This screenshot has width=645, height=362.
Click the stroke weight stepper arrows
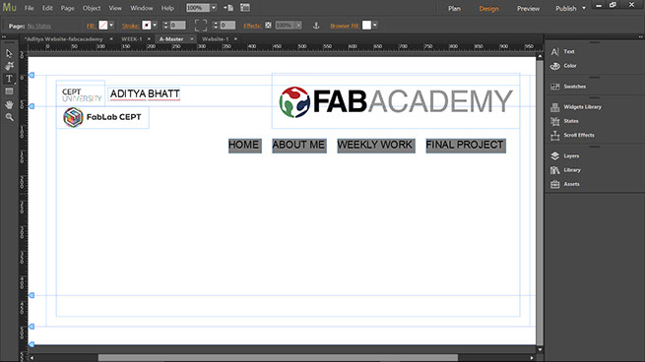165,26
